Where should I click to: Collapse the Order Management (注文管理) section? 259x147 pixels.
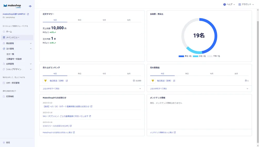point(31,49)
